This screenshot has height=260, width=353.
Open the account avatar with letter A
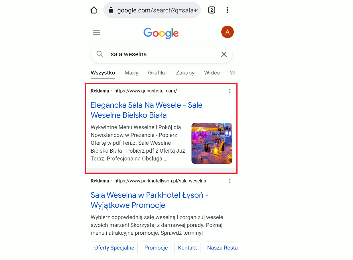228,32
